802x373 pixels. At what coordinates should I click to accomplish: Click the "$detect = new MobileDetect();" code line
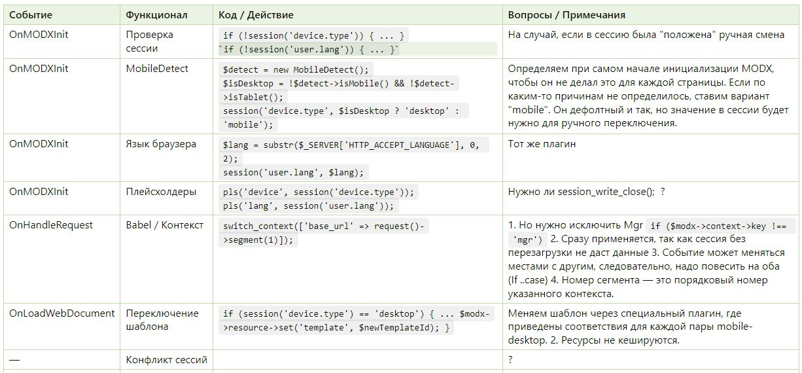pos(296,70)
